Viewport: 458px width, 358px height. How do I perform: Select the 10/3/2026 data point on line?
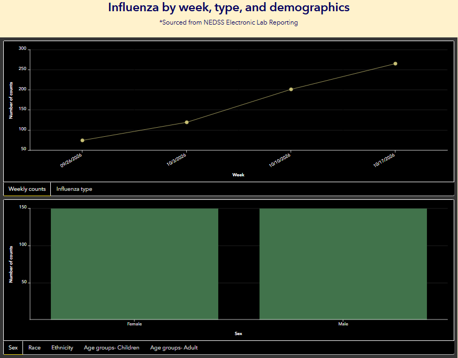187,122
